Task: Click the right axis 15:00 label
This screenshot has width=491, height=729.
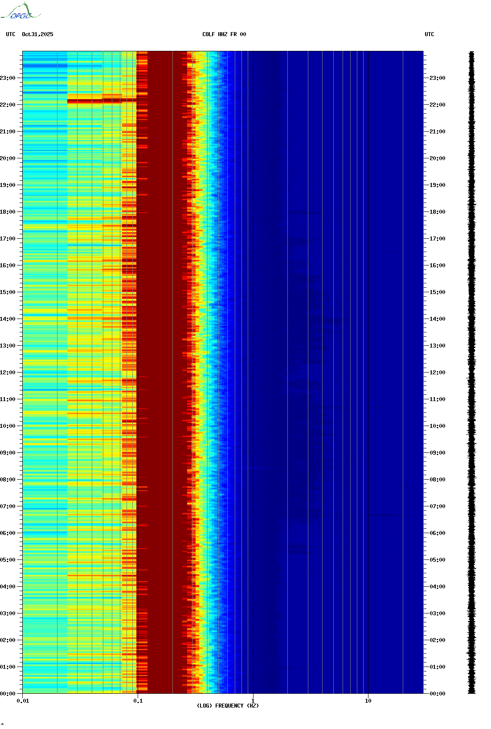Action: (438, 292)
